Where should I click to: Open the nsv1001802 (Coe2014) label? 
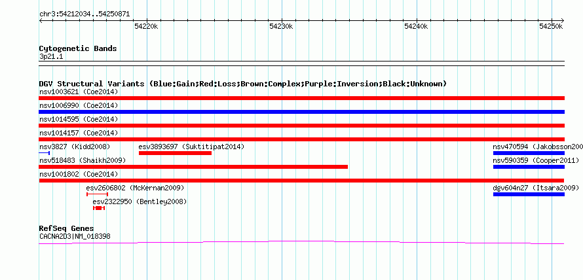pos(79,174)
